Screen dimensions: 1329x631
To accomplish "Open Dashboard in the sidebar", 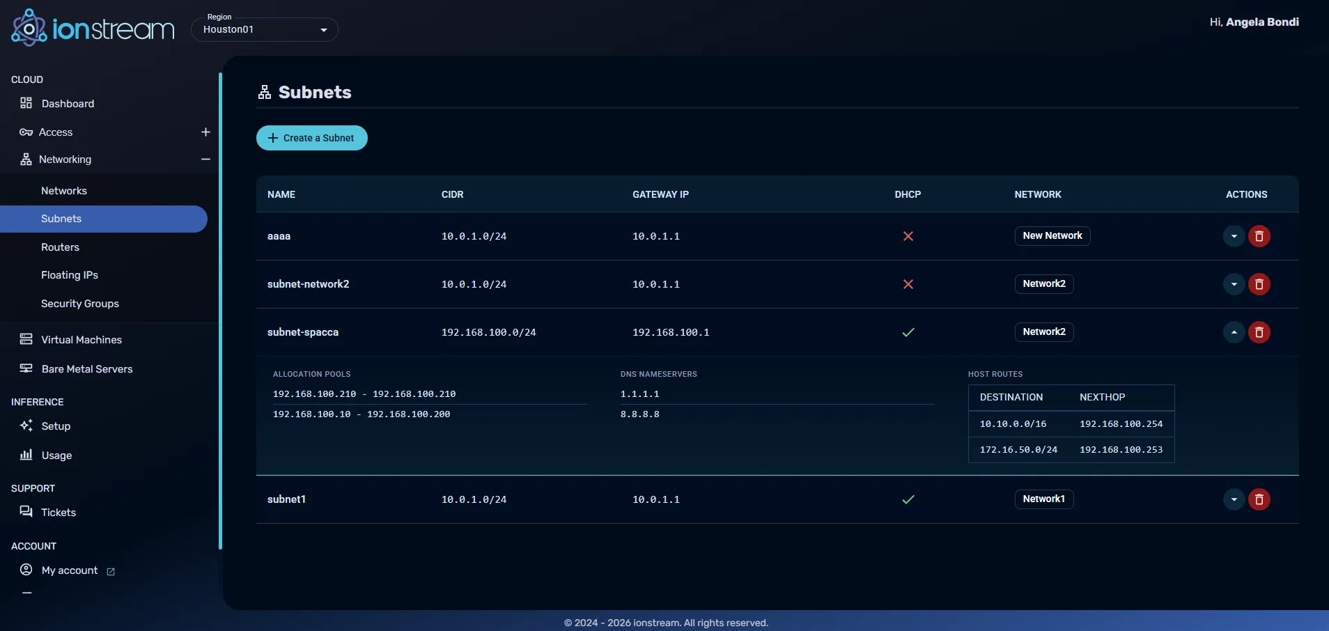I will pos(68,104).
